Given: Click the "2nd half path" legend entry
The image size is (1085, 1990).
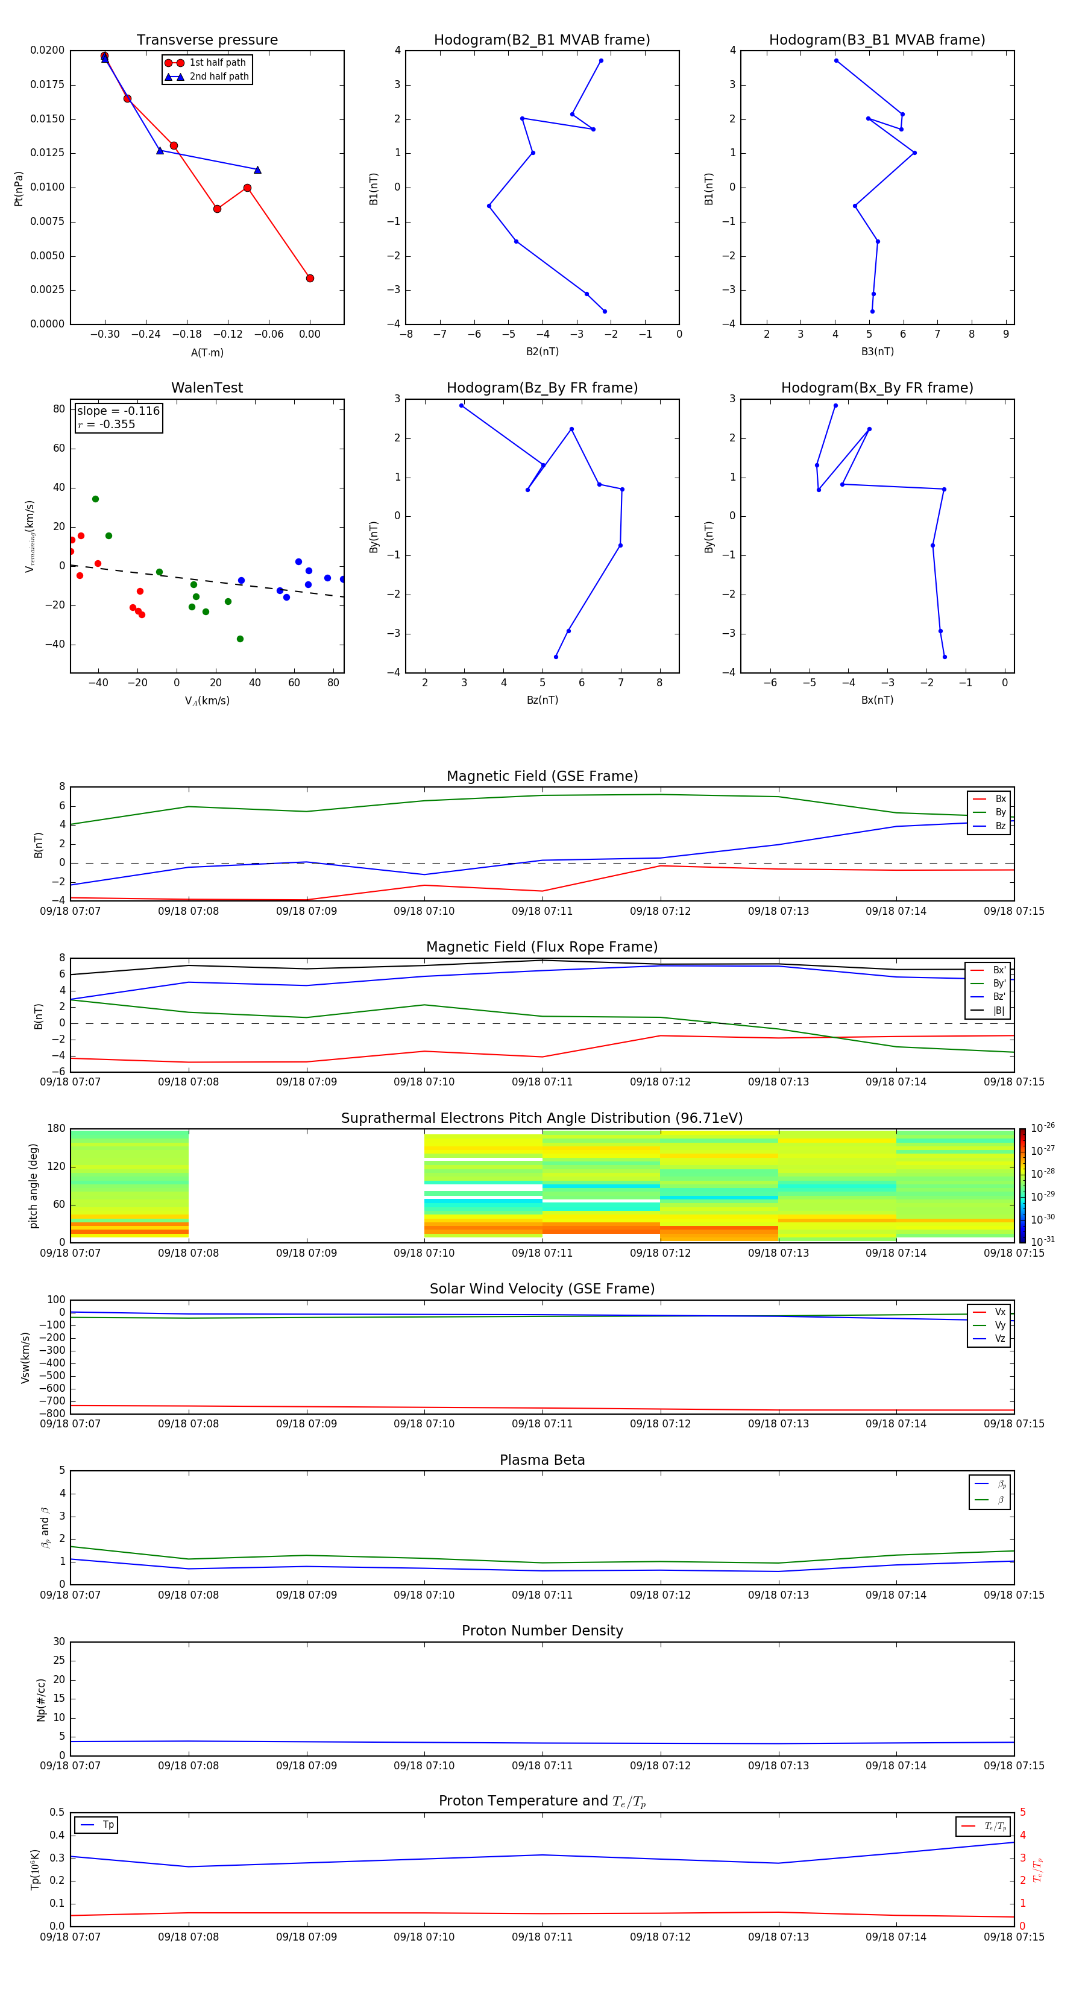Looking at the screenshot, I should (206, 77).
